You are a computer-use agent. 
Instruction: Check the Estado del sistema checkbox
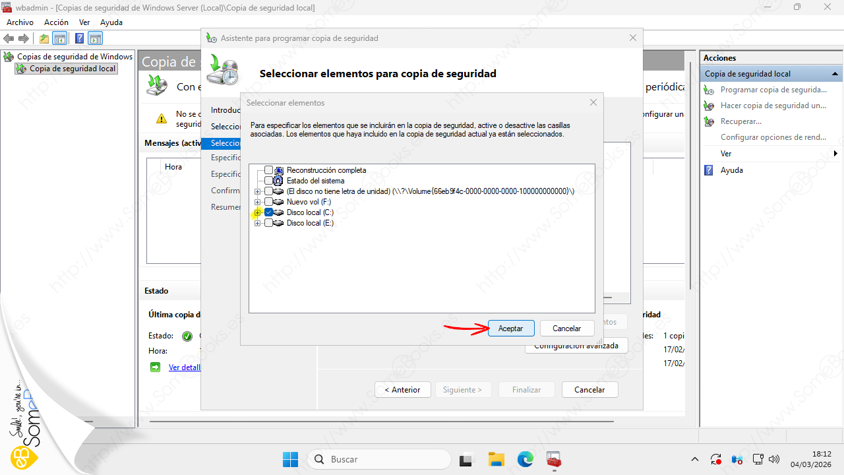(x=268, y=181)
